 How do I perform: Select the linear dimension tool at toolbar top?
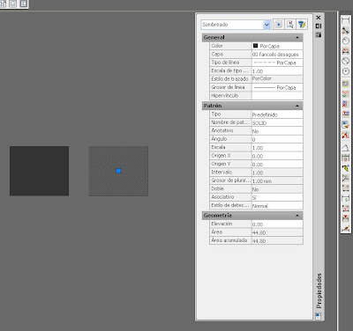coord(345,20)
